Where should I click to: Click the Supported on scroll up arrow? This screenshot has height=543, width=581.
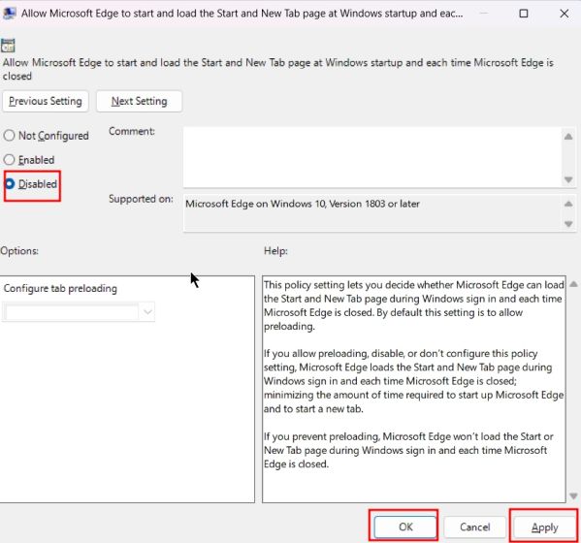coord(568,204)
